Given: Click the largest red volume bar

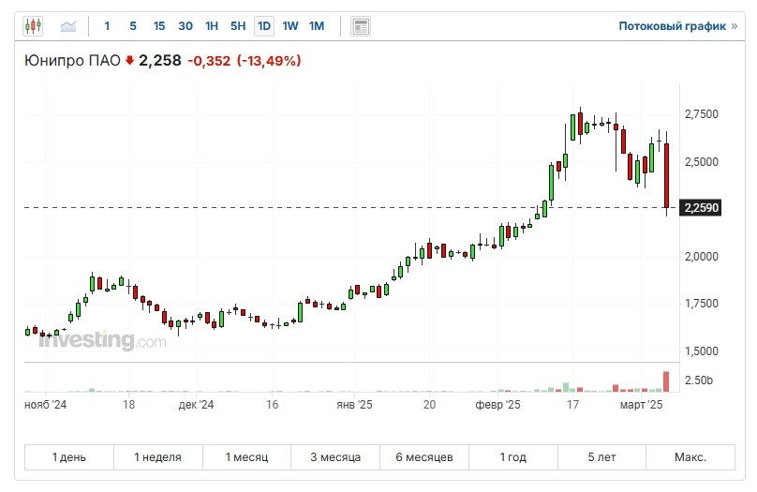Looking at the screenshot, I should pos(666,381).
